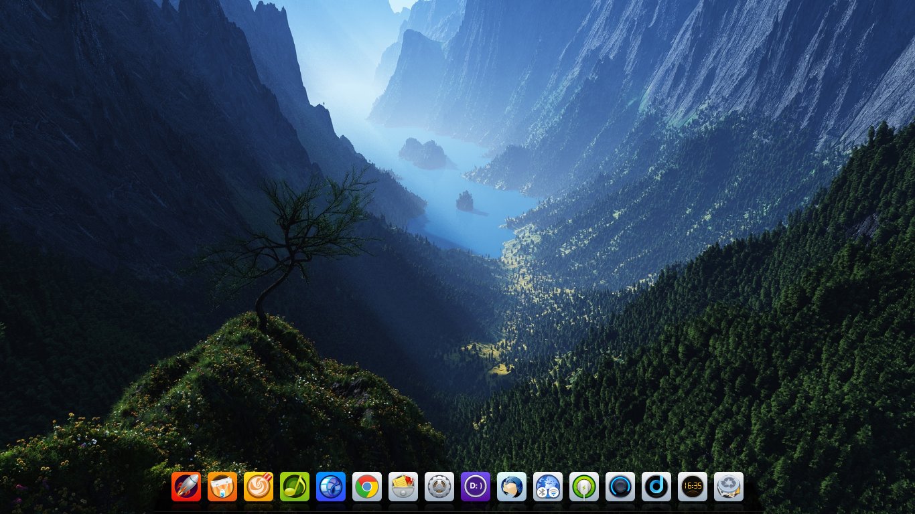This screenshot has height=514, width=915.
Task: Click the forested slope on the desktop's right
Action: pos(770,335)
